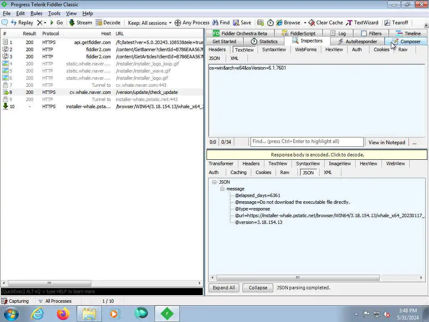Open the Get Started tab
Viewport: 429px width, 322px height.
(224, 42)
